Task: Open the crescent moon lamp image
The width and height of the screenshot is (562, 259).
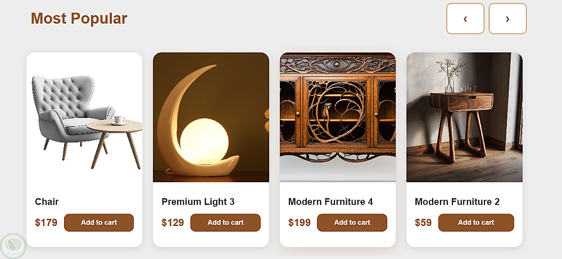Action: [211, 117]
